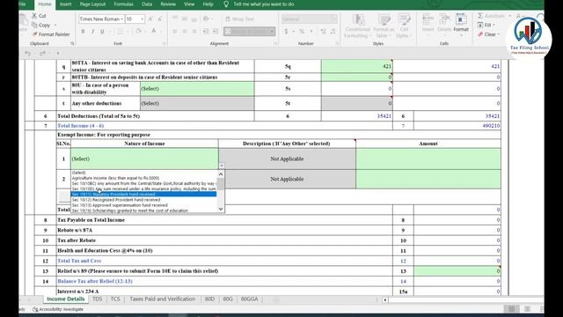This screenshot has height=317, width=563.
Task: Activate the Format Painter brush
Action: coord(51,34)
